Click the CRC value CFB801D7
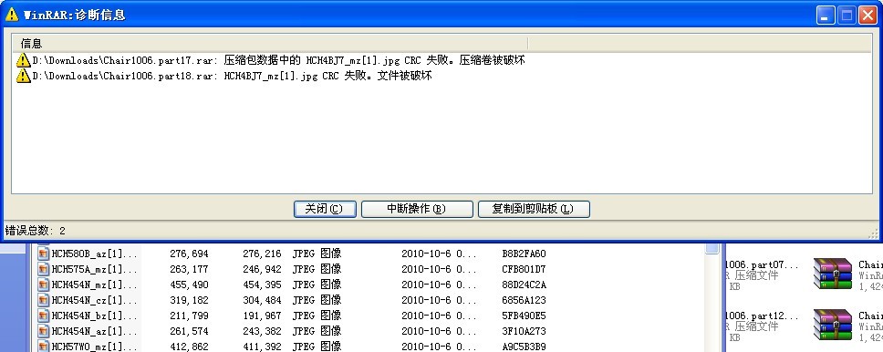This screenshot has height=352, width=883. coord(524,269)
